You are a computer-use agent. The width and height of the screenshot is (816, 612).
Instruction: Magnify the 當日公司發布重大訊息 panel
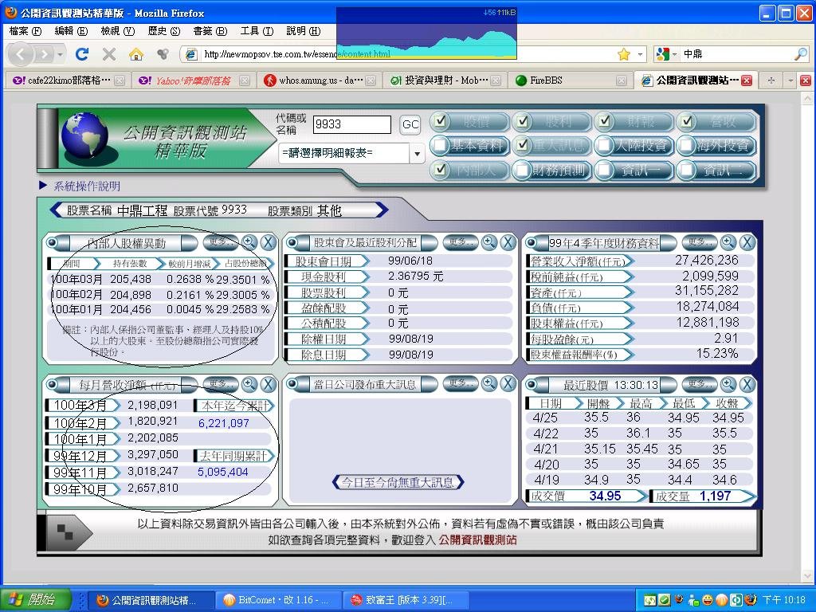[x=489, y=384]
